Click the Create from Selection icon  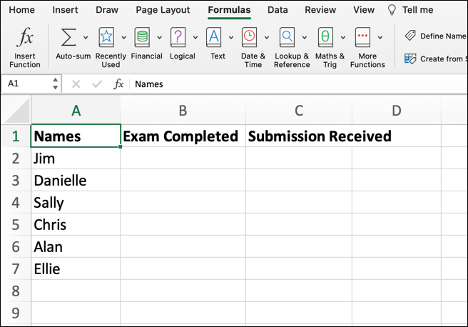[x=410, y=59]
